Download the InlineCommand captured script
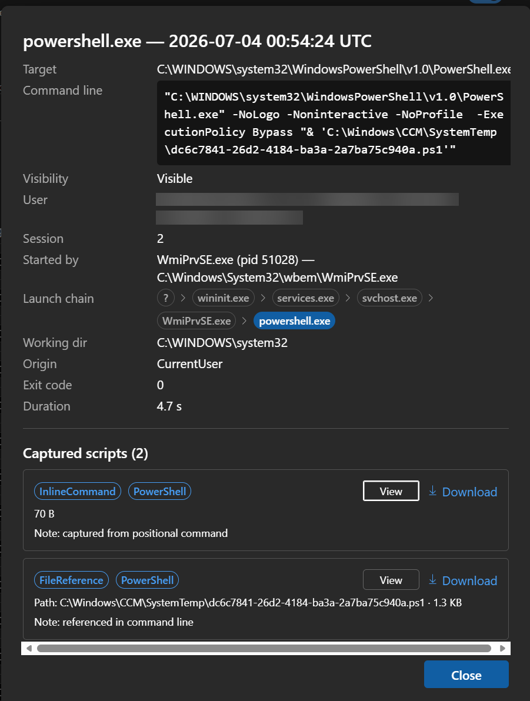 (462, 491)
